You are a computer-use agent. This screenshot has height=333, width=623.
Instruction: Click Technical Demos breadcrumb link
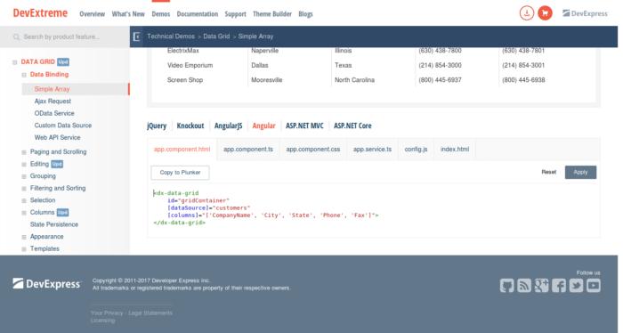click(x=171, y=37)
